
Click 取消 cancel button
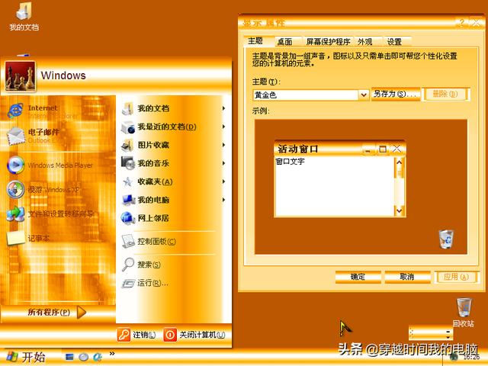[407, 277]
